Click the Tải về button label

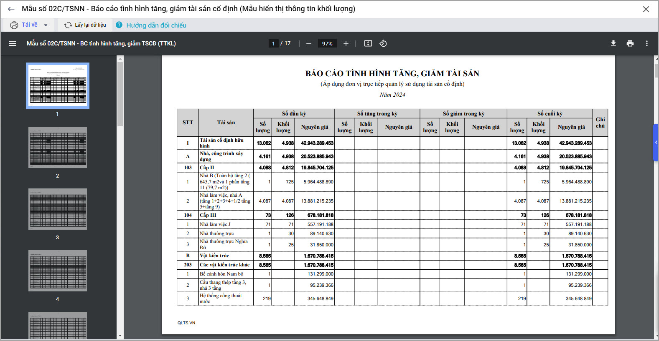click(30, 25)
